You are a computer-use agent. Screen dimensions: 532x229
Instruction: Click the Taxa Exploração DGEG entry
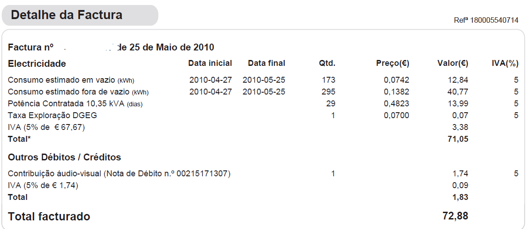pos(52,115)
